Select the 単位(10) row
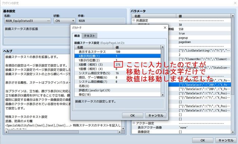 [x=117, y=95]
